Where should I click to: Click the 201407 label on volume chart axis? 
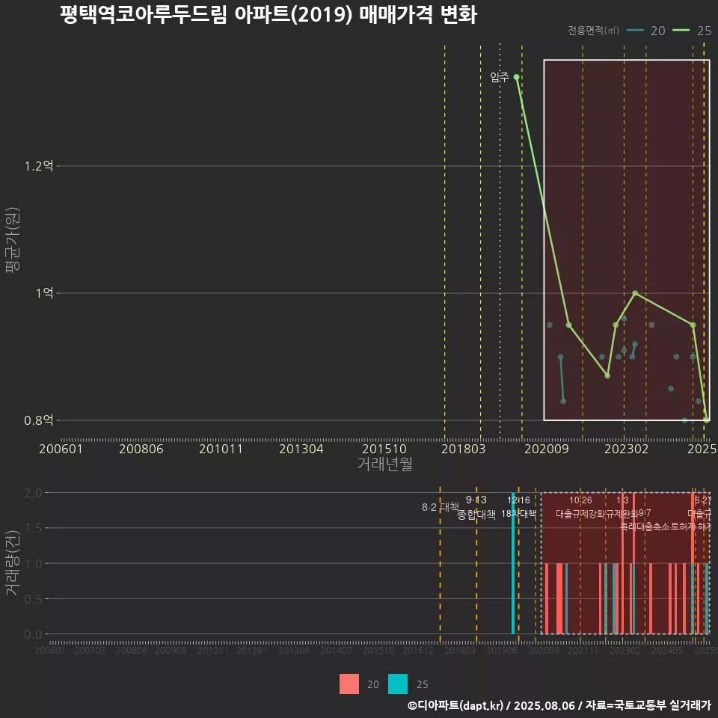click(336, 650)
